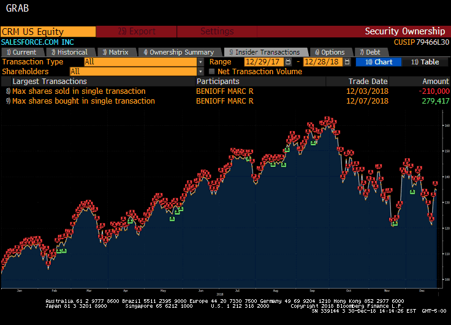Select the Insider Transactions tab
The width and height of the screenshot is (451, 325).
pos(265,52)
